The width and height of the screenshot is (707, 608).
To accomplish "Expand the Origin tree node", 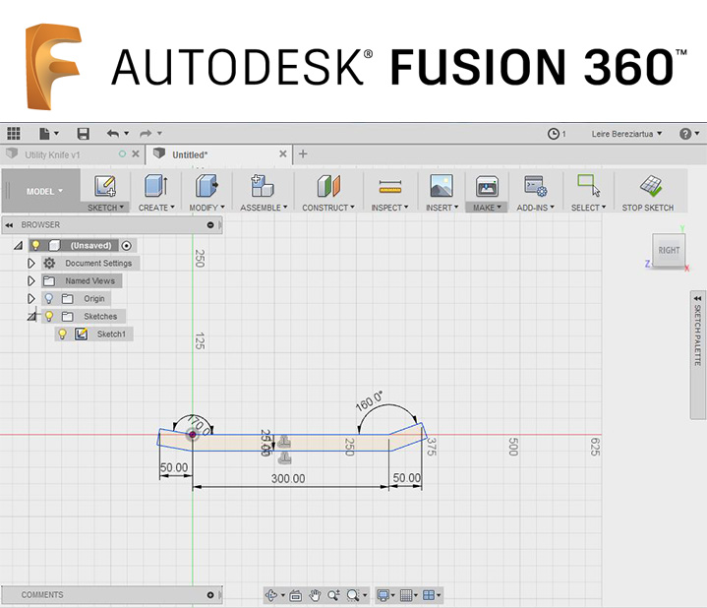I will click(31, 298).
